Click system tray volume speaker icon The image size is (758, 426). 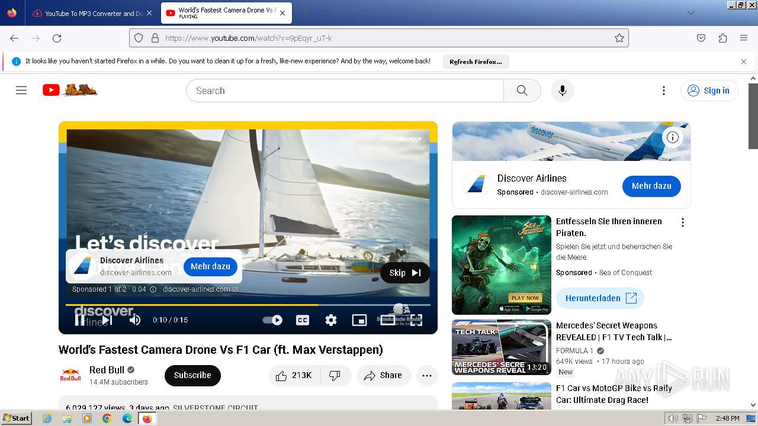pyautogui.click(x=673, y=418)
